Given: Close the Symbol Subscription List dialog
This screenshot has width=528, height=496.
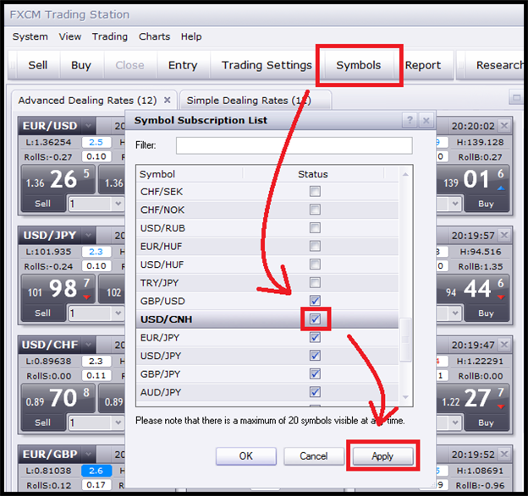Looking at the screenshot, I should coord(426,120).
